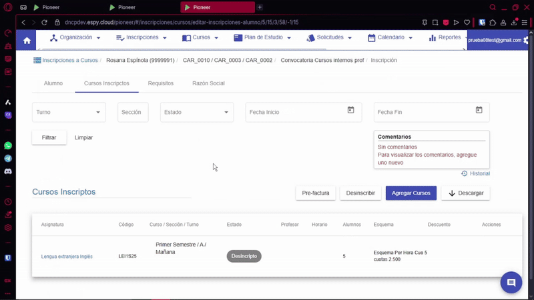Switch to the Requisitos tab
Image resolution: width=534 pixels, height=300 pixels.
pos(160,83)
